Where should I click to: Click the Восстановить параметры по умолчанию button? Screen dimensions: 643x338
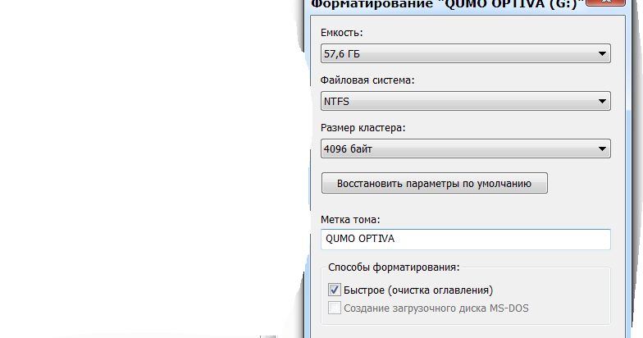point(434,184)
